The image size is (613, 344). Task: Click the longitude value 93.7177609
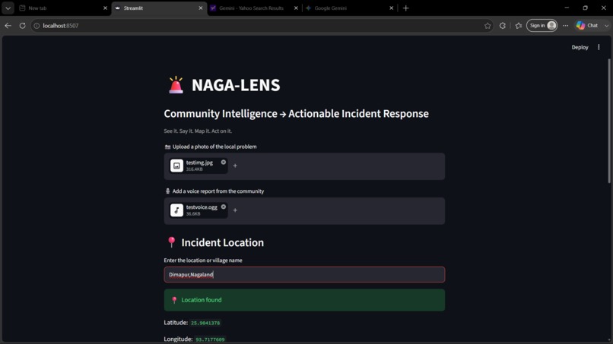point(210,339)
